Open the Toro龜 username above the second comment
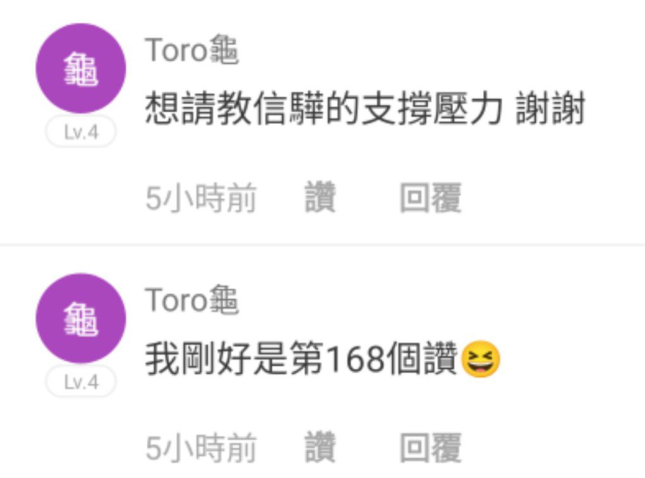The width and height of the screenshot is (645, 478). click(x=191, y=300)
